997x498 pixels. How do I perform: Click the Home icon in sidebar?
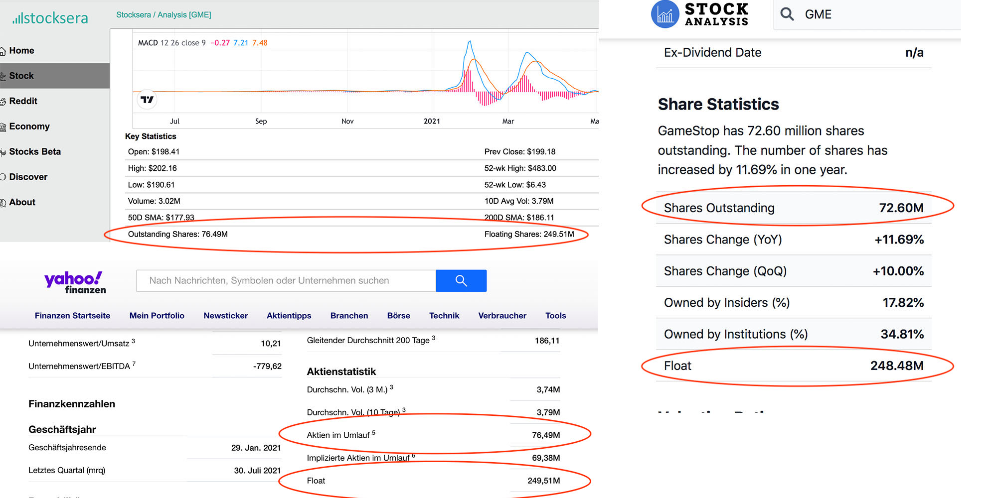click(x=3, y=51)
